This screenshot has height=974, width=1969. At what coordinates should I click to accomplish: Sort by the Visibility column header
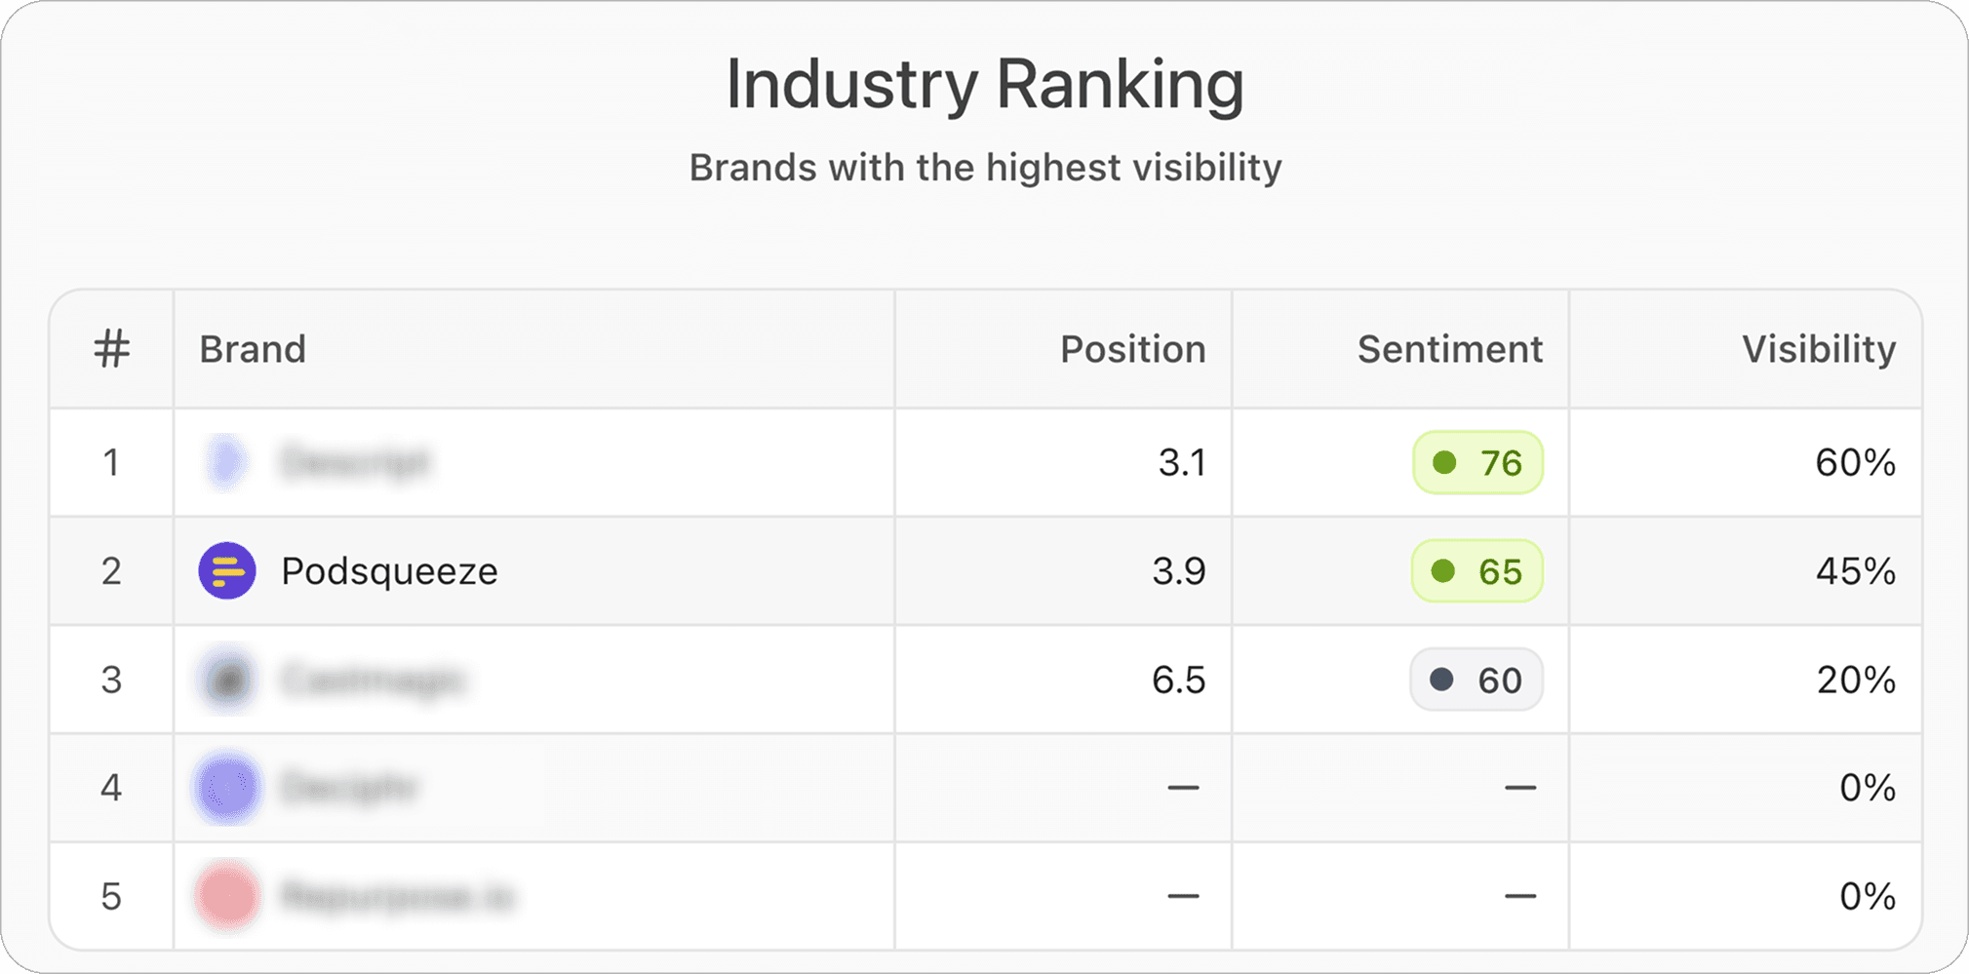1817,348
